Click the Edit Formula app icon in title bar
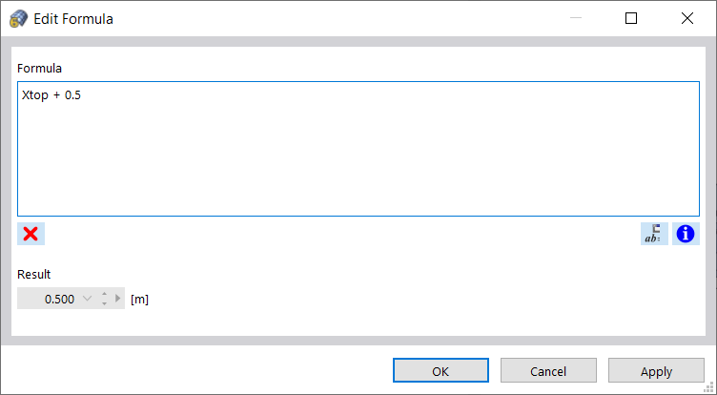This screenshot has height=395, width=717. pyautogui.click(x=17, y=18)
